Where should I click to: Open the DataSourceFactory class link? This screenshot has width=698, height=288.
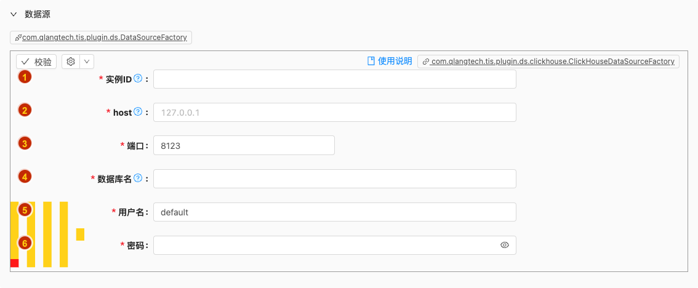click(101, 38)
